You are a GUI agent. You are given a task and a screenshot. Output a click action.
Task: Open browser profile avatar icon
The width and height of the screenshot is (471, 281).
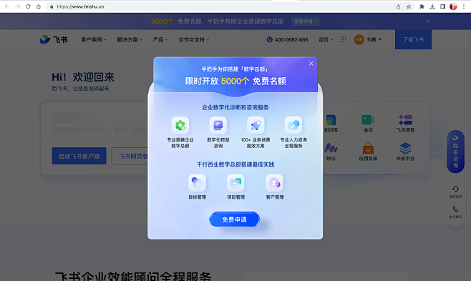coord(453,6)
